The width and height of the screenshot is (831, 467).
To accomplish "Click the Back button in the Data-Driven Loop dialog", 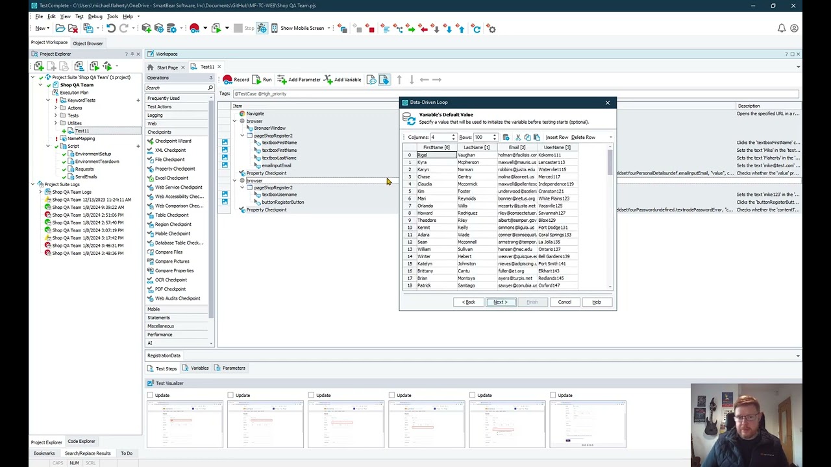I will 469,302.
